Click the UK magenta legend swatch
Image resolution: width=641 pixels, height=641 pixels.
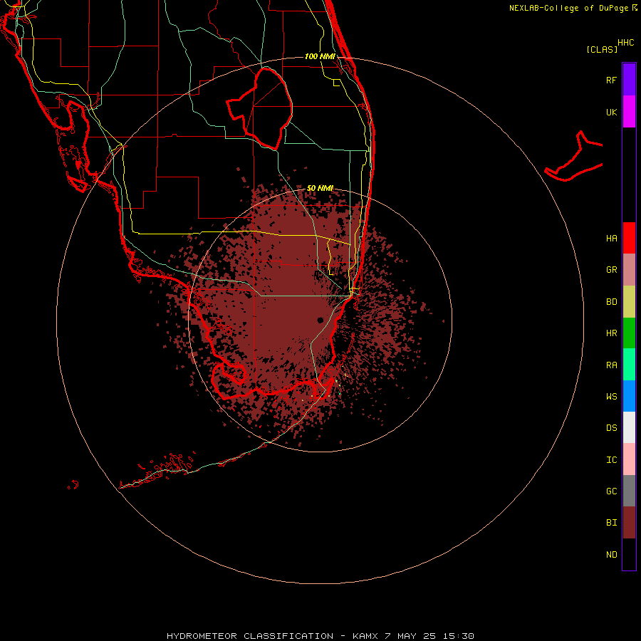click(x=629, y=112)
